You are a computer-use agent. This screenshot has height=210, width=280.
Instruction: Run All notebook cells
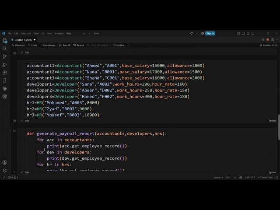[65, 45]
